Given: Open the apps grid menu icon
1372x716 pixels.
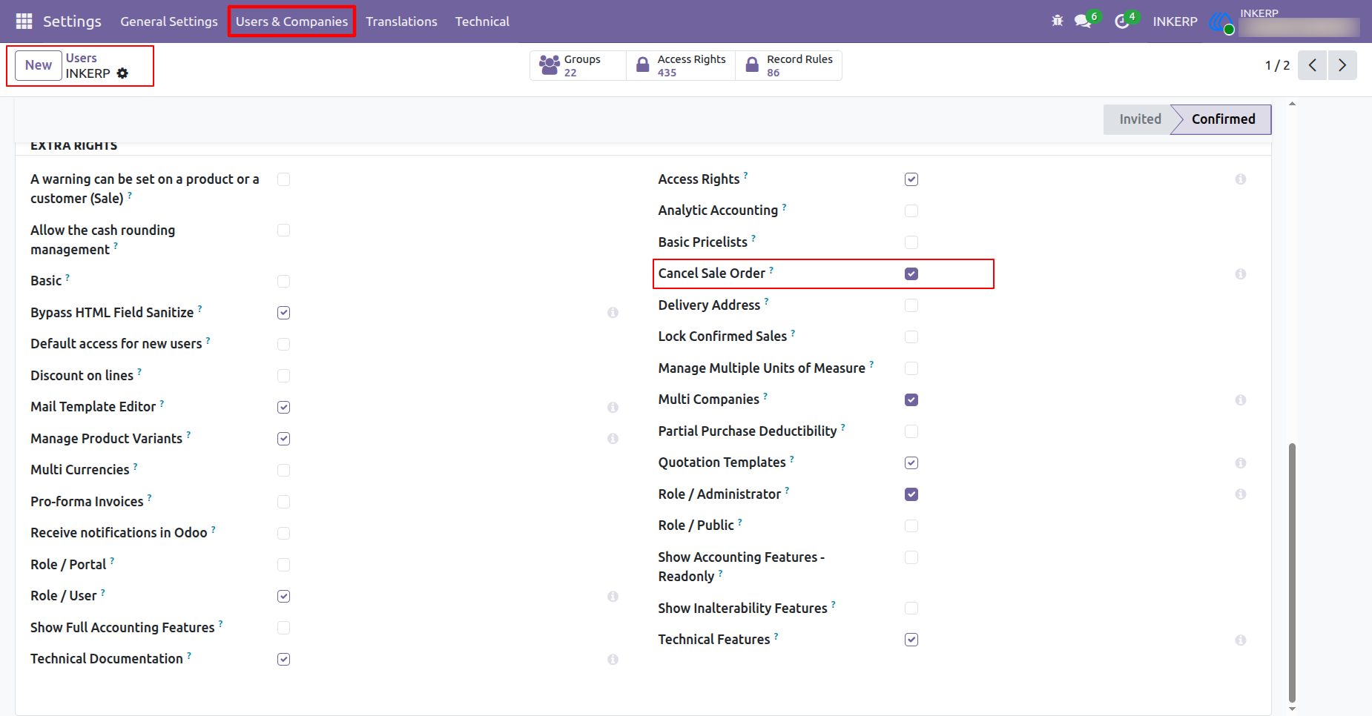Looking at the screenshot, I should click(24, 21).
